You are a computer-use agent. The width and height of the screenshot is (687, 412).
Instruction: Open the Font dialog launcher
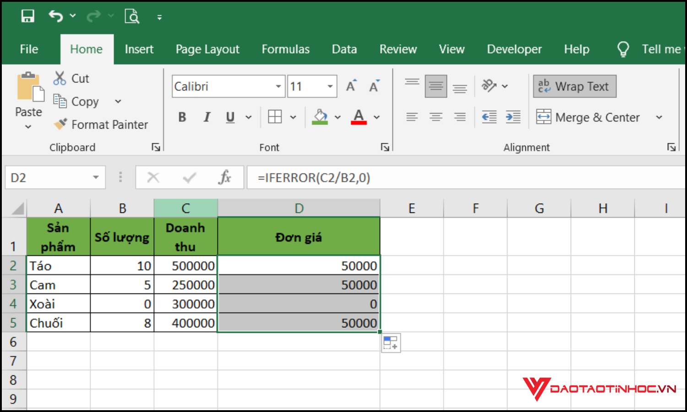coord(385,147)
